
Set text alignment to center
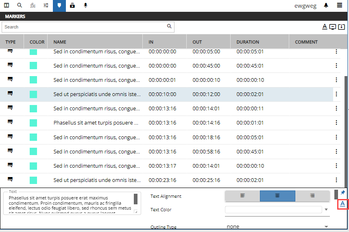[x=277, y=196]
